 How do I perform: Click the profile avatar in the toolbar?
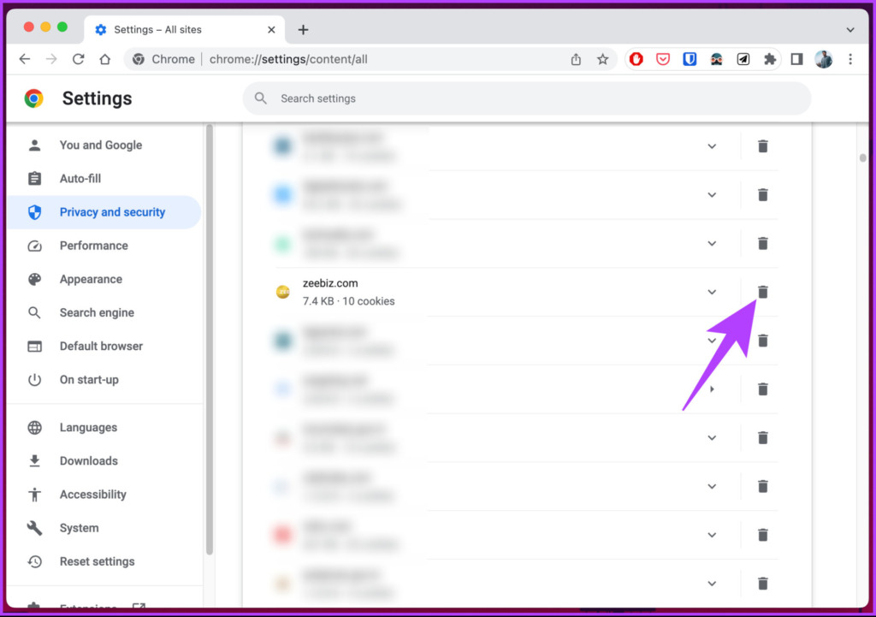(x=823, y=59)
